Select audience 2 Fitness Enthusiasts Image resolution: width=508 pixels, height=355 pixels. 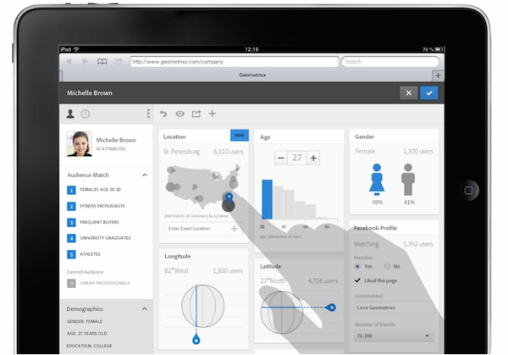tap(96, 206)
